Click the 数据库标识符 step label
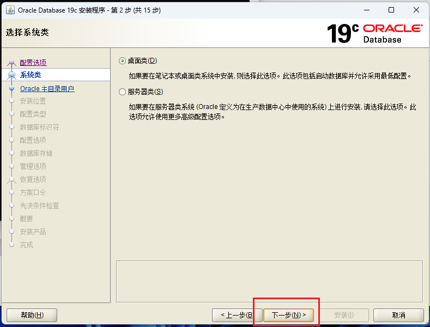This screenshot has width=430, height=327. [x=39, y=127]
